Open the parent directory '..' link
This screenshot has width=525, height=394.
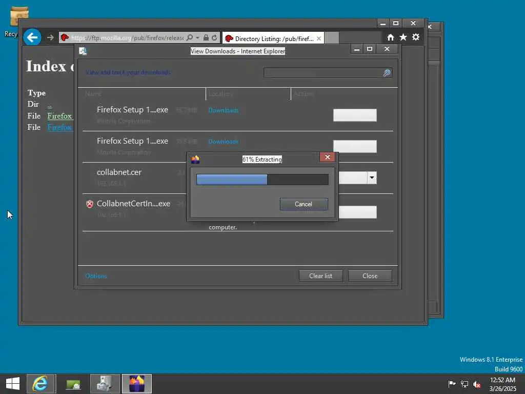[50, 105]
